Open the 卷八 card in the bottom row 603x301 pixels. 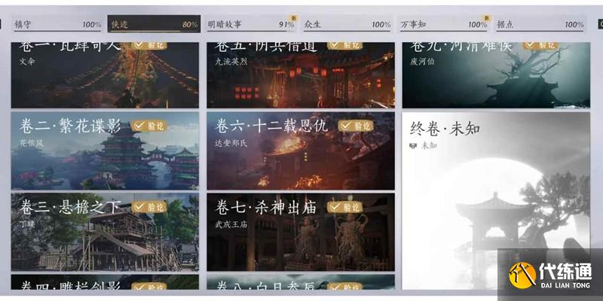pos(301,281)
